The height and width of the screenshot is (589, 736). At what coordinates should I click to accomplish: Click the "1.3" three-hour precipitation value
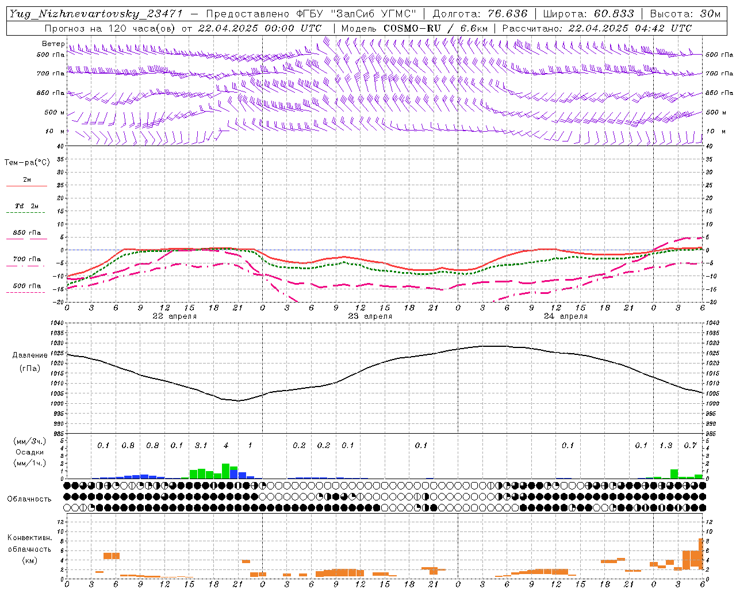click(x=666, y=445)
